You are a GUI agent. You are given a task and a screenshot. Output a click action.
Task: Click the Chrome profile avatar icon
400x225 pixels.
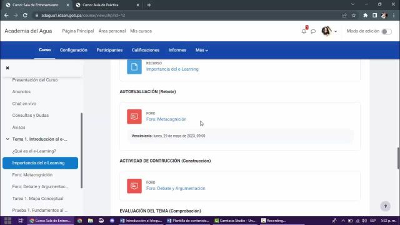(x=384, y=15)
